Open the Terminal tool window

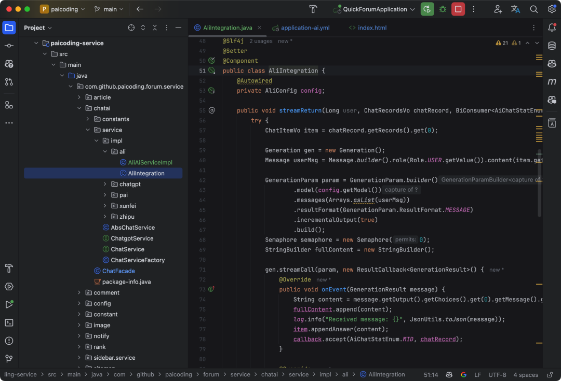point(9,322)
